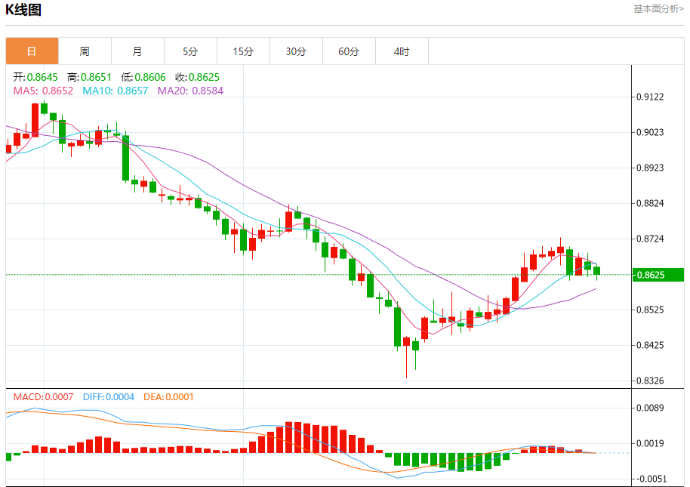
Task: Click the MA20: 0.8584 legend
Action: click(190, 91)
